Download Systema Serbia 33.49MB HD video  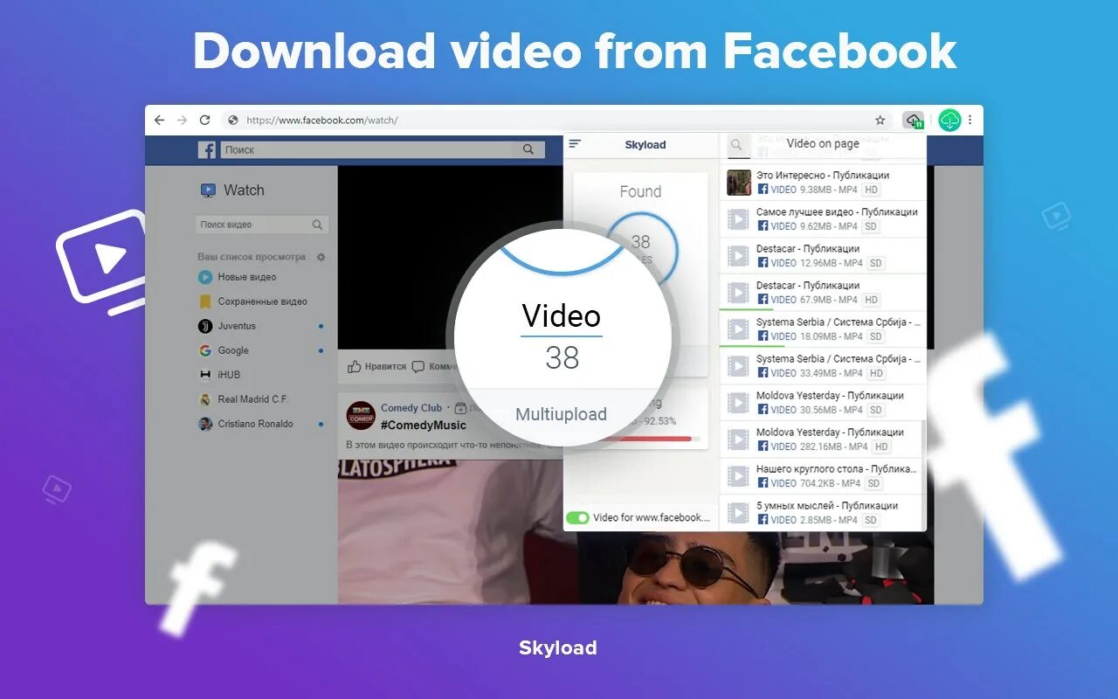822,366
